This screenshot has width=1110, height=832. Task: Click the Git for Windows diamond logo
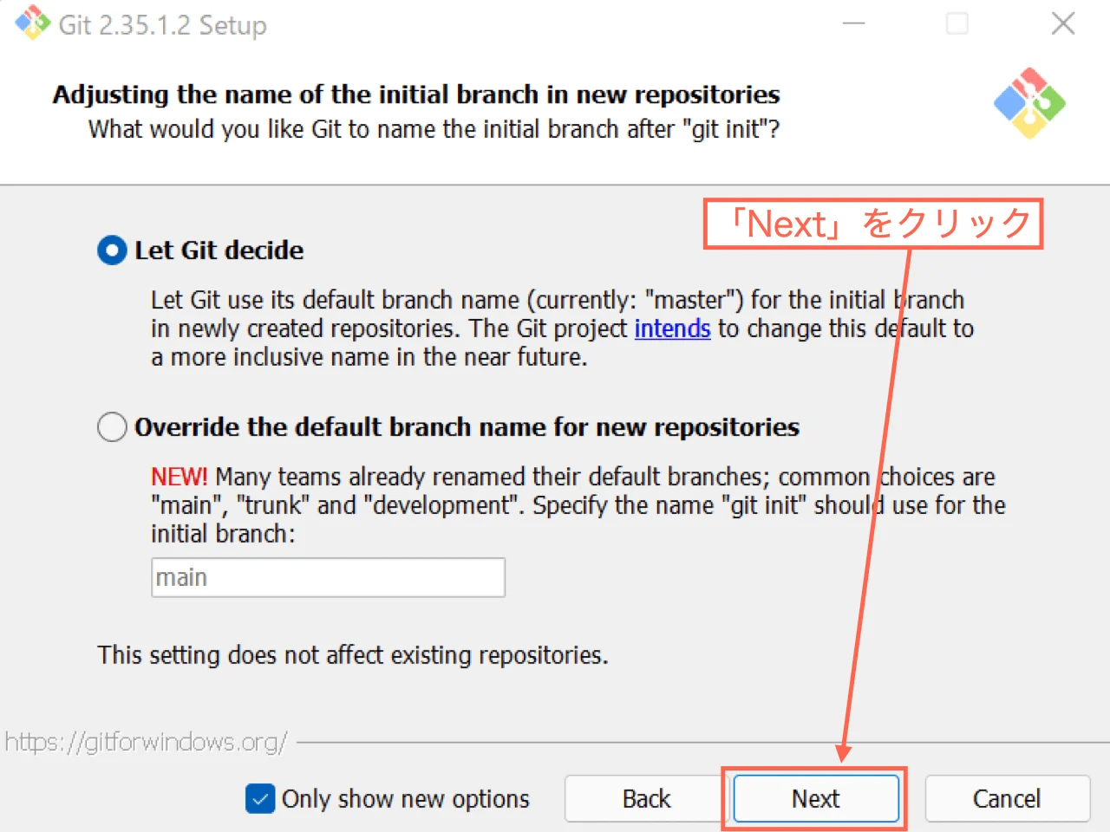(1029, 103)
